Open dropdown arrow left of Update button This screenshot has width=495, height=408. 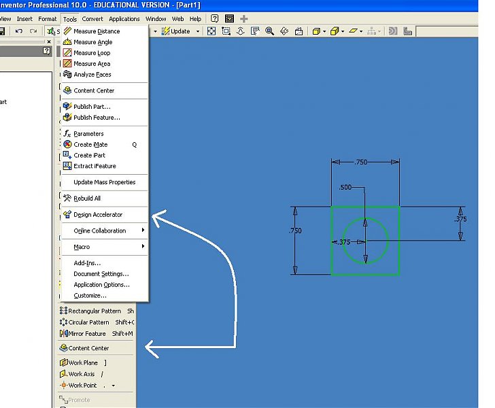(x=155, y=31)
